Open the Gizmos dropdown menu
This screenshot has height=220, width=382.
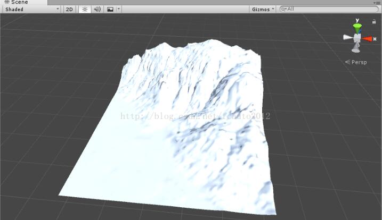point(263,9)
